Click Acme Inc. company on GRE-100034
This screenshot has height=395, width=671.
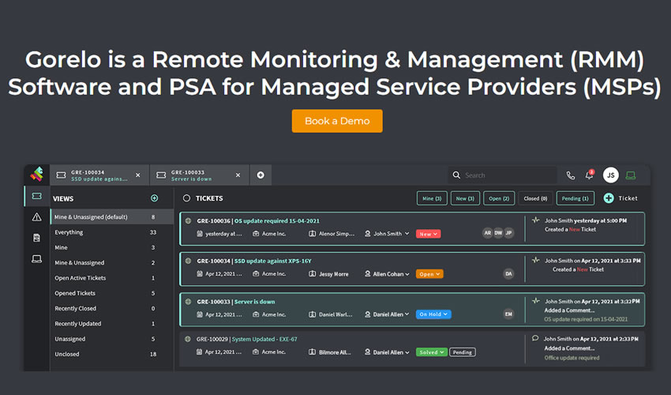(x=269, y=274)
